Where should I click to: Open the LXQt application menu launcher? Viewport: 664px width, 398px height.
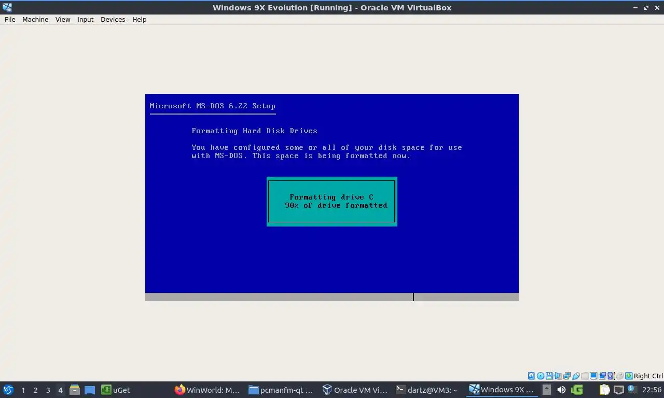point(8,390)
